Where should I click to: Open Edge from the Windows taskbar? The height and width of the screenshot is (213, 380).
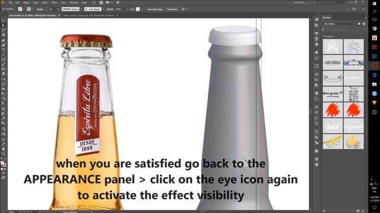(374, 75)
